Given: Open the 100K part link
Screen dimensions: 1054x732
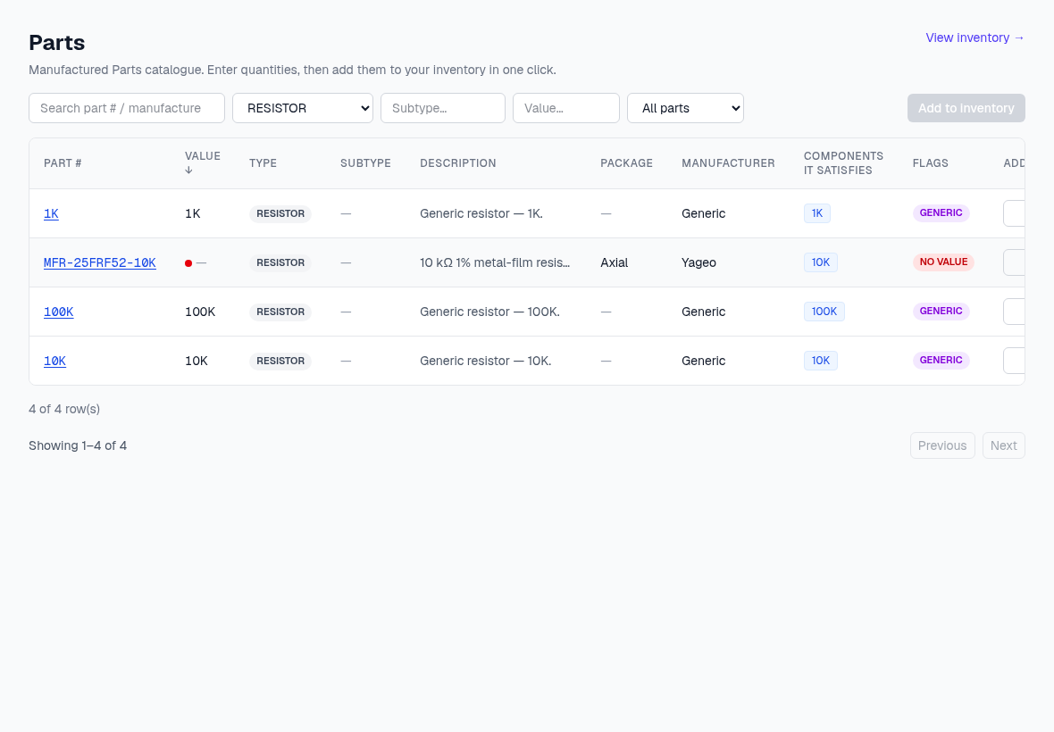Looking at the screenshot, I should point(58,312).
